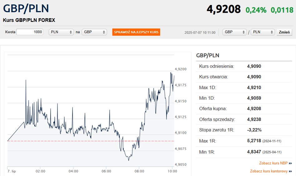Screen dimensions: 296x176
Task: Click the date (2025-04-11) beside Min 1R
Action: pos(272,152)
